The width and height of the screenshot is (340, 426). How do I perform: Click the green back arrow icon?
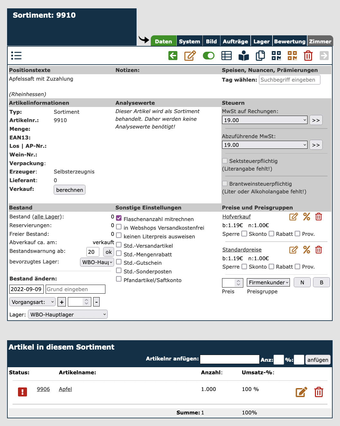pyautogui.click(x=173, y=56)
